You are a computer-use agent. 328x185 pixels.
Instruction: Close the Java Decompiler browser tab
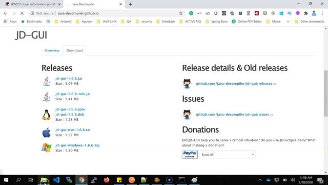pos(120,4)
